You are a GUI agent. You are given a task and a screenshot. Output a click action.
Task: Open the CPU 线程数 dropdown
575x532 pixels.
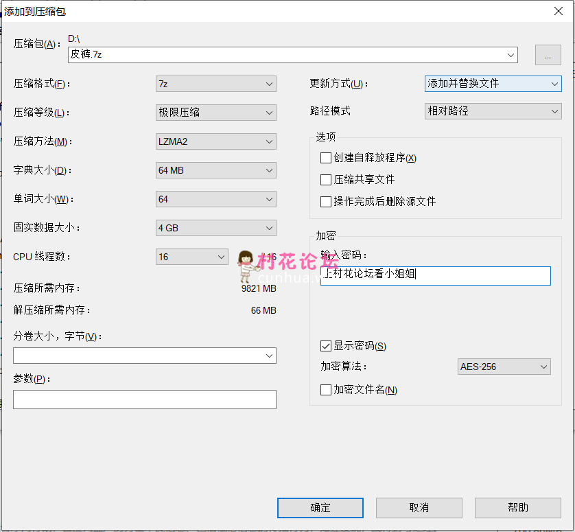(192, 257)
